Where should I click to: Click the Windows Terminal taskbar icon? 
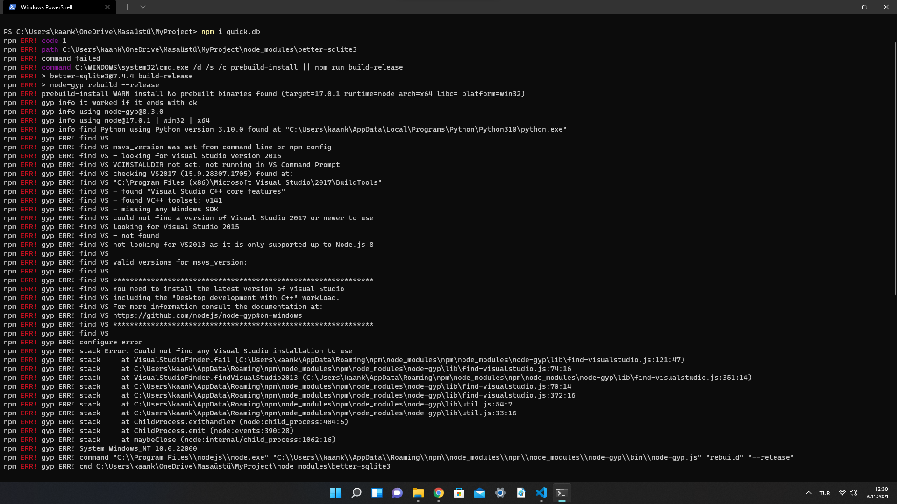(x=562, y=493)
